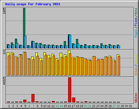This screenshot has width=139, height=109.
Task: Click the red KBytes bar for day 7
Action: click(33, 98)
